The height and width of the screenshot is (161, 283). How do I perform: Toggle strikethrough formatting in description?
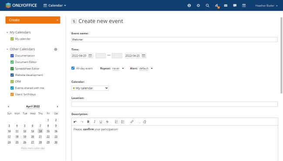click(x=107, y=122)
